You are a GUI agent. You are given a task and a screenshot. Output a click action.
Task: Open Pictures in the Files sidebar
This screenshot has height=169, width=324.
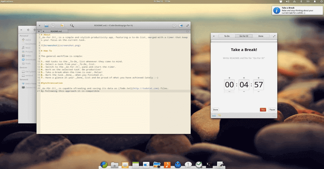(27, 52)
